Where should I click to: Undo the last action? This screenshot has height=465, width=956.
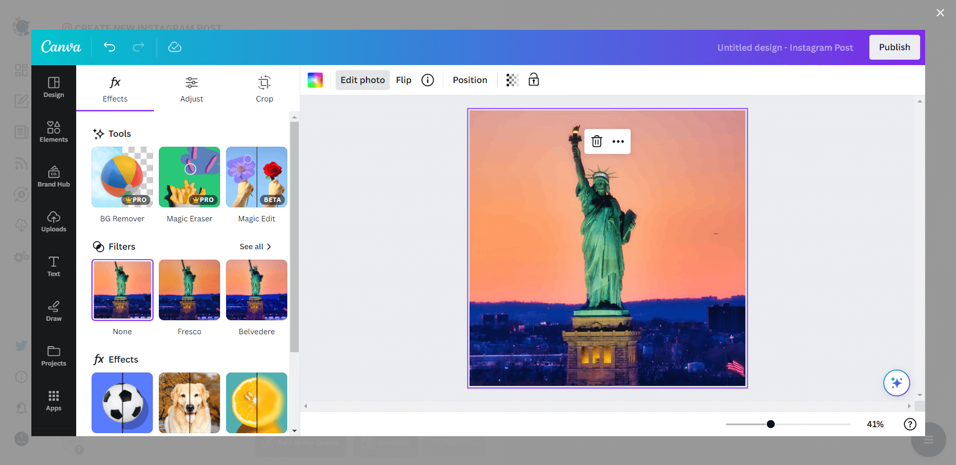(x=110, y=47)
